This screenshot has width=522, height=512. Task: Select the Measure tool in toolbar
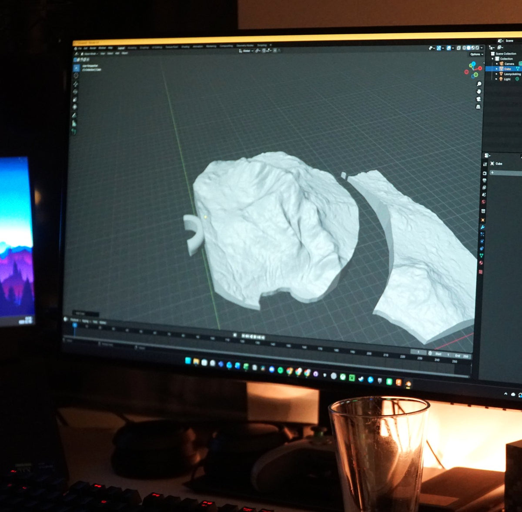tap(74, 123)
